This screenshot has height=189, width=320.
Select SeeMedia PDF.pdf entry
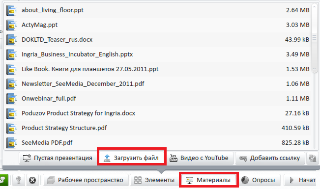47,142
